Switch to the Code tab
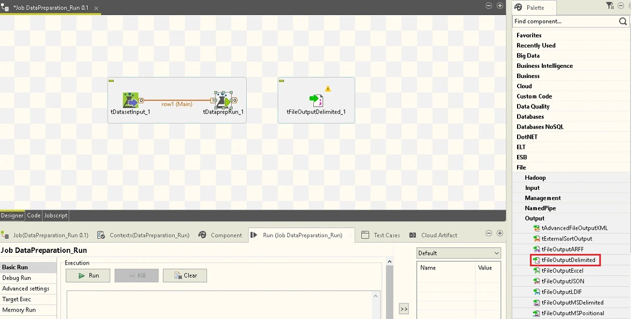 coord(34,216)
